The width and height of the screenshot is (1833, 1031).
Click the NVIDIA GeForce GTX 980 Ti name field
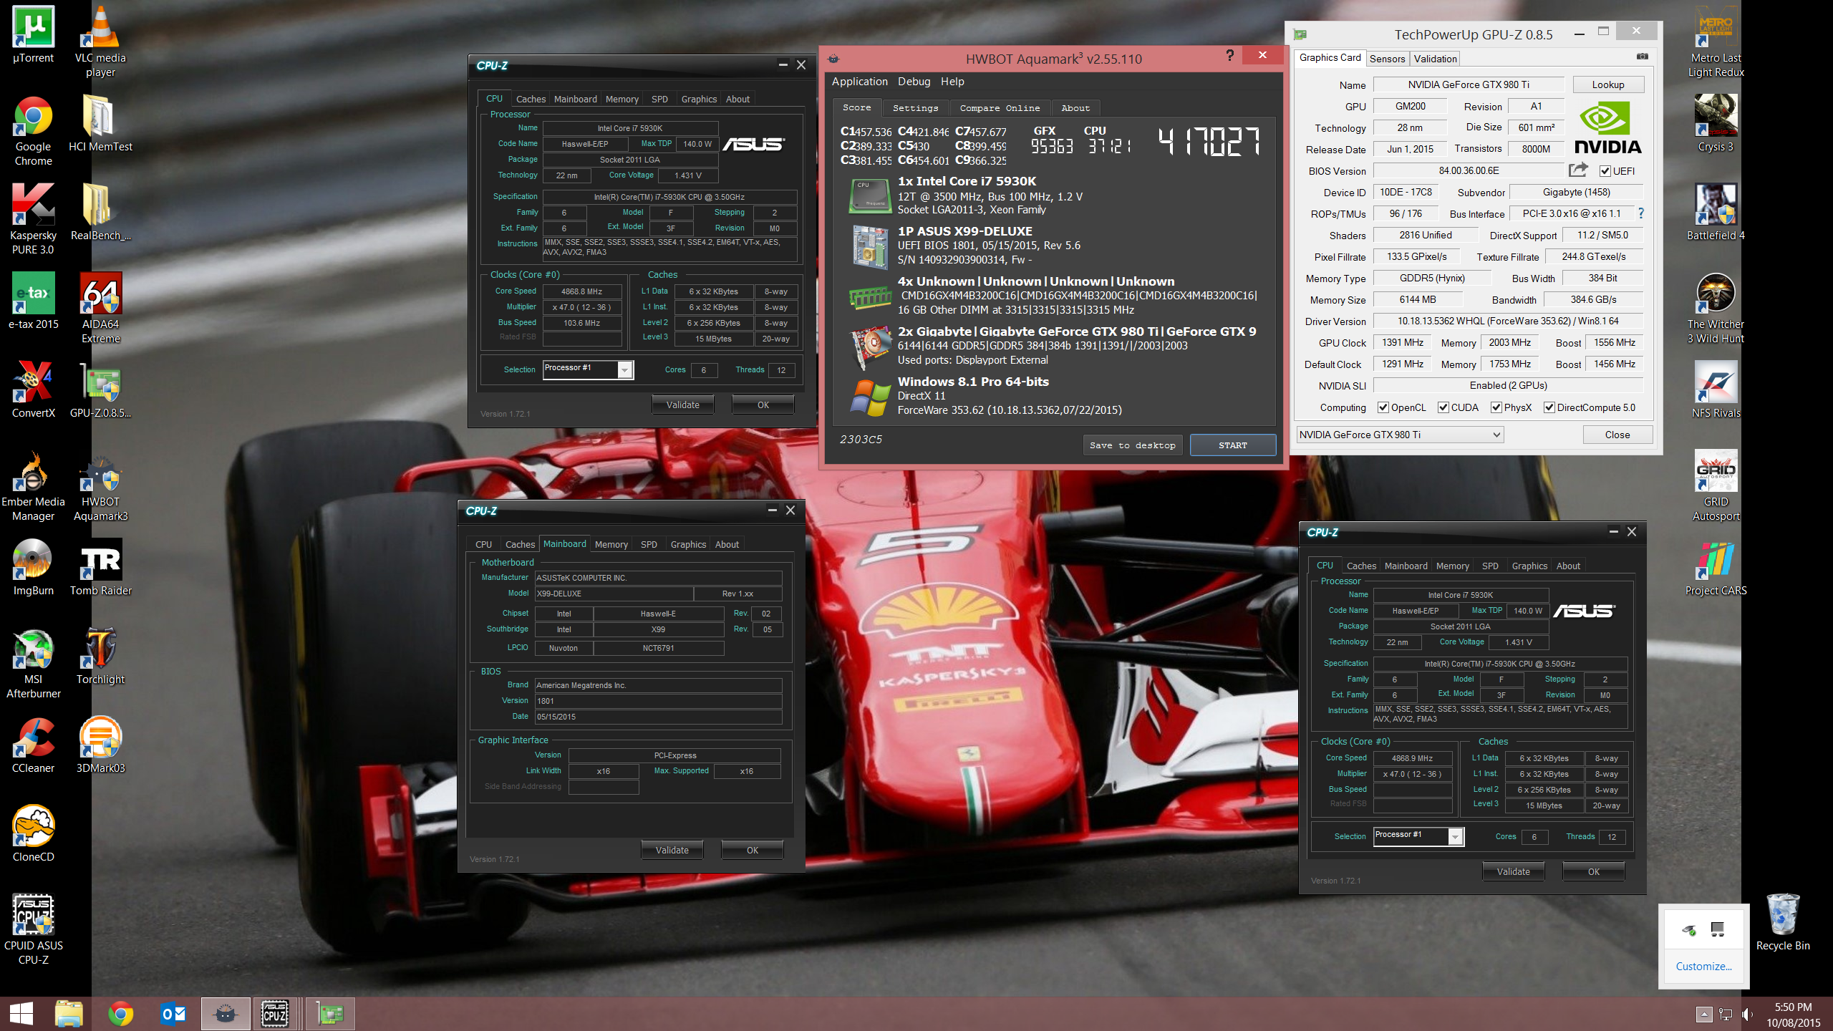coord(1469,84)
